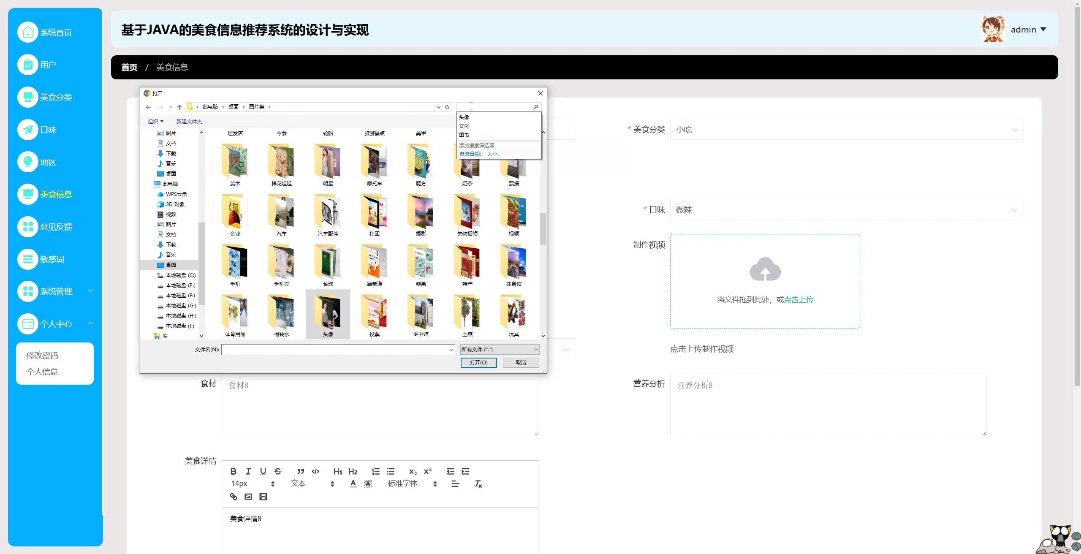Screen dimensions: 1081x554
Task: Apply strikethrough formatting
Action: (x=278, y=471)
